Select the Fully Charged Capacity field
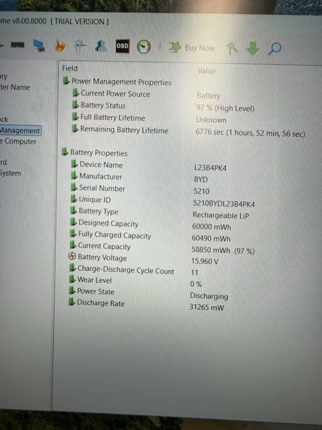The image size is (322, 430). click(115, 235)
